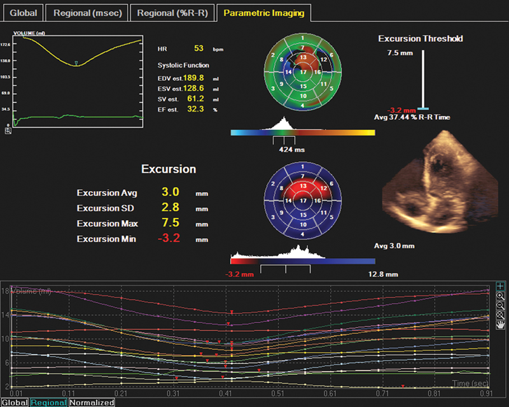509x407 pixels.
Task: Toggle the Regional curve view at bottom
Action: [x=48, y=403]
